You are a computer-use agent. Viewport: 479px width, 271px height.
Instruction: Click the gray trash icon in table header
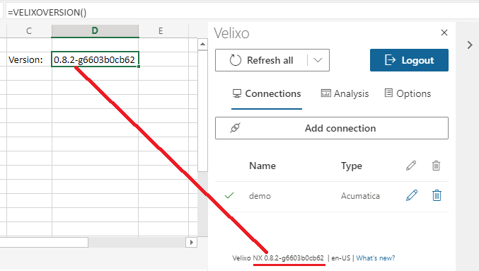[x=437, y=166]
